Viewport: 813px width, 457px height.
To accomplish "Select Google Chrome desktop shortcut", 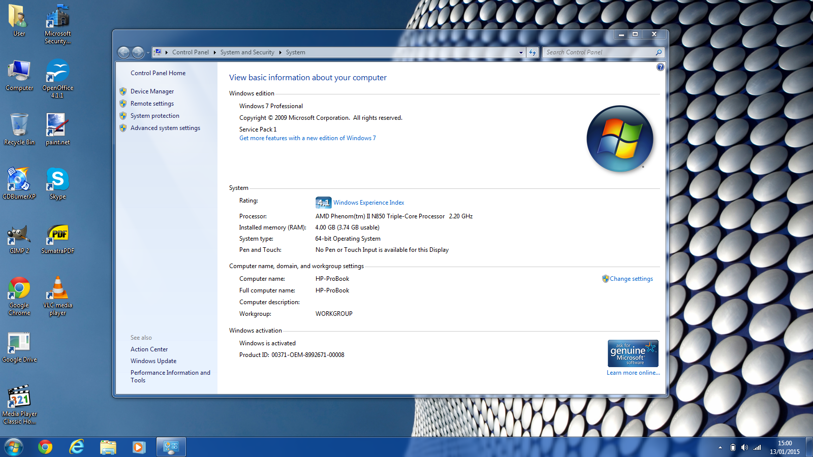I will point(19,296).
